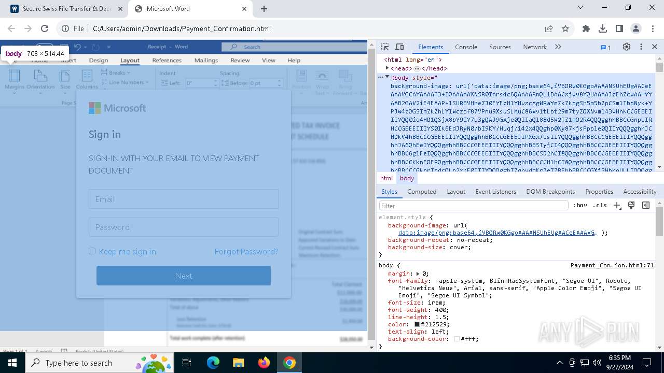Collapse the body element node
Screen dimensions: 664x373
[x=387, y=77]
